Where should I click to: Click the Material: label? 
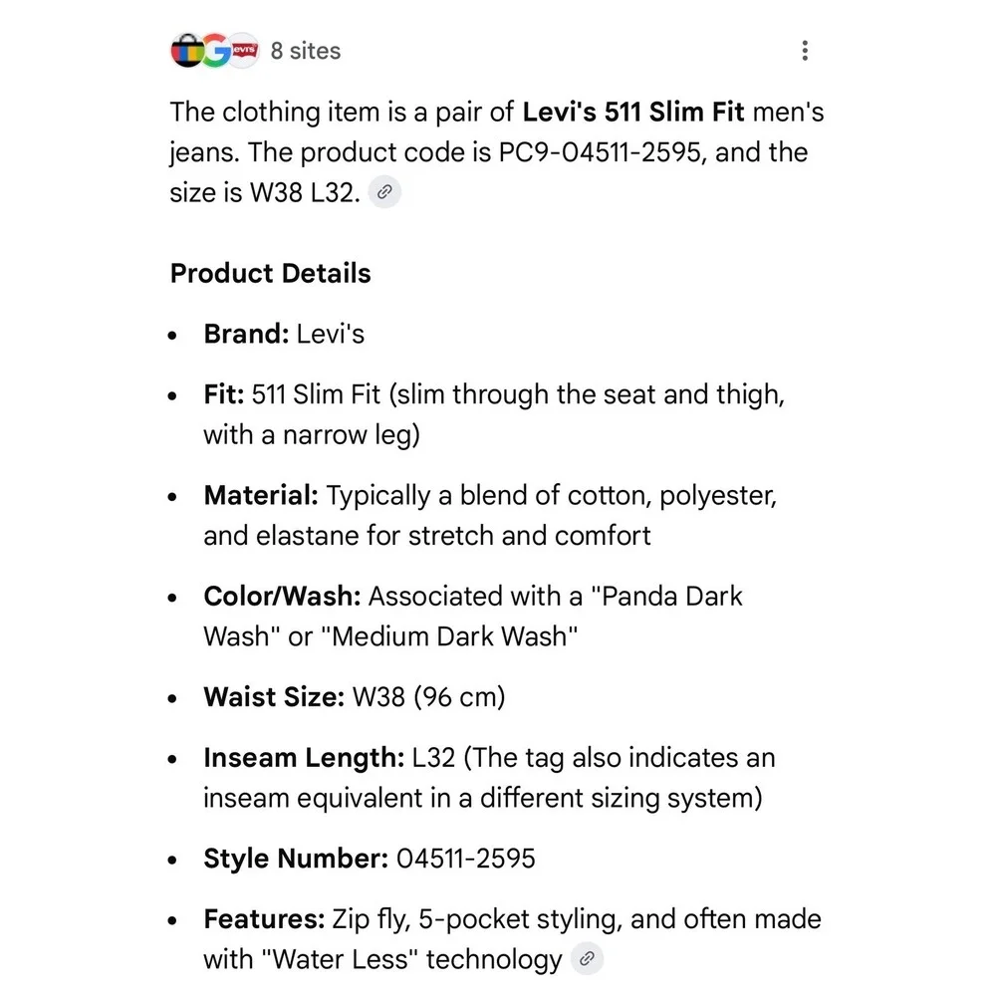coord(260,495)
